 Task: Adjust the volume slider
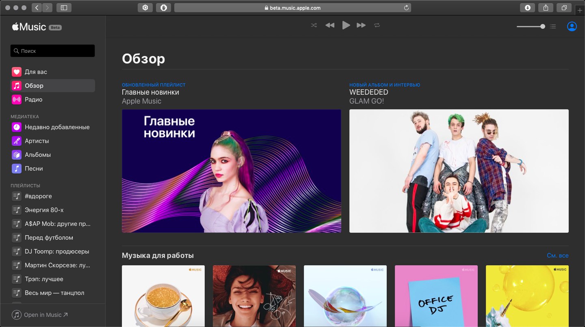tap(531, 26)
